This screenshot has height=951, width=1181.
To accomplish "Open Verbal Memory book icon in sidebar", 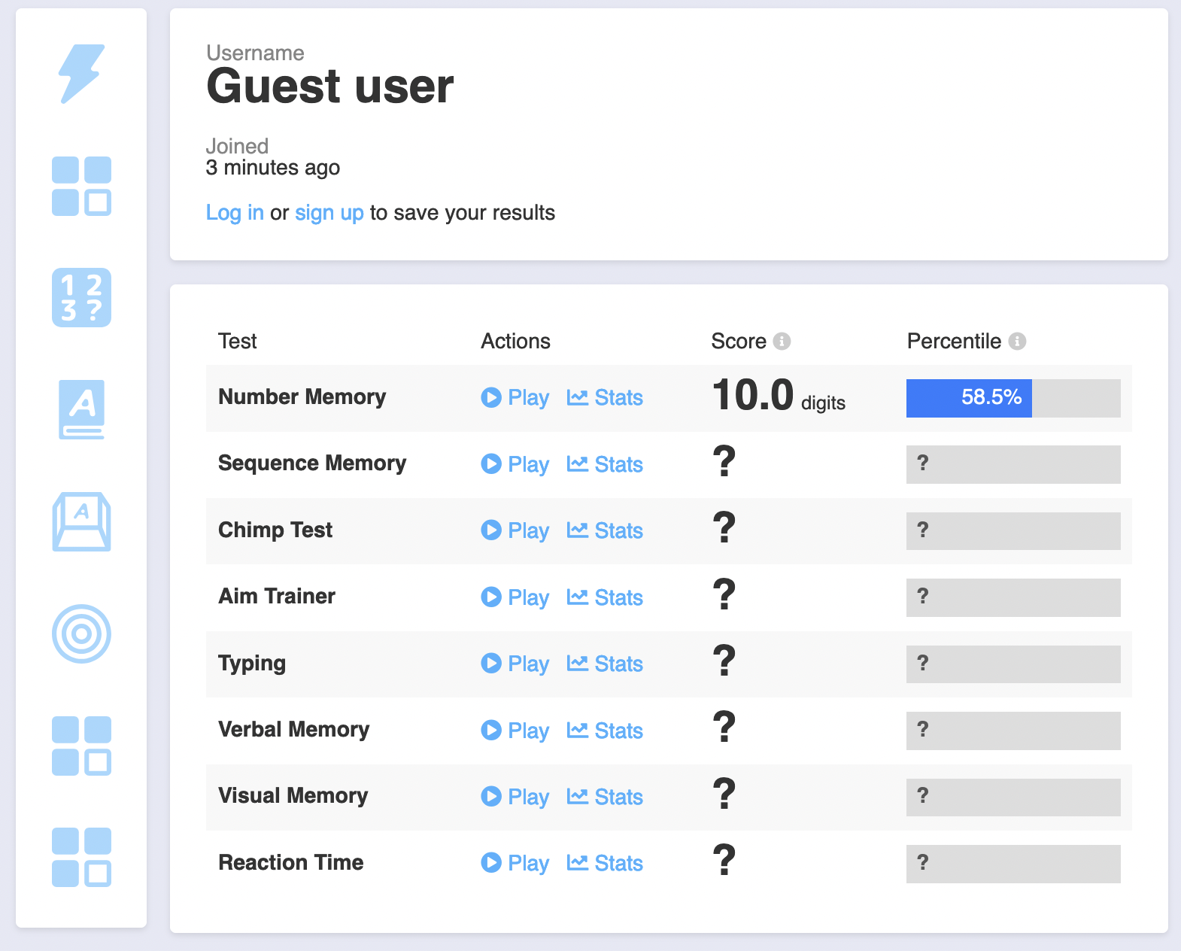I will tap(81, 409).
